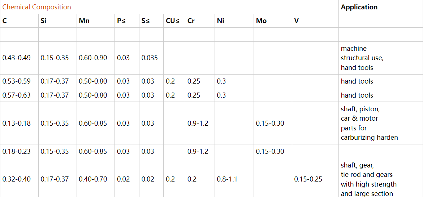Select the vanadium cell 0.15-0.25
423x197 pixels.
click(308, 179)
